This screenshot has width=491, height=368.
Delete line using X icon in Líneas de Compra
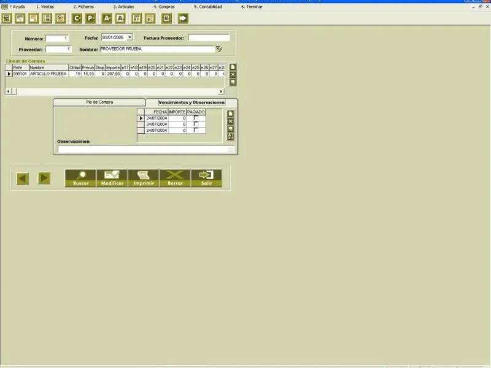click(x=233, y=74)
